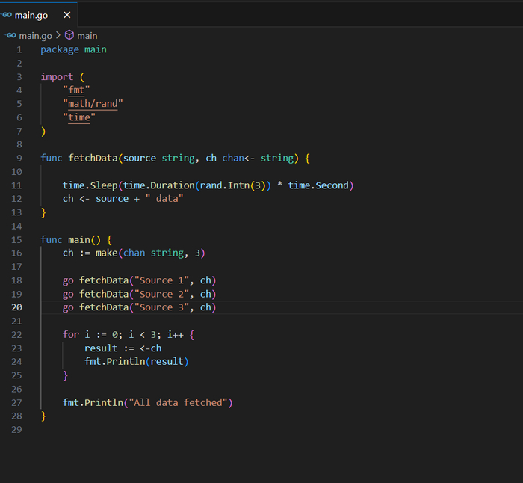This screenshot has width=523, height=483.
Task: Close the main.go editor tab
Action: click(67, 15)
